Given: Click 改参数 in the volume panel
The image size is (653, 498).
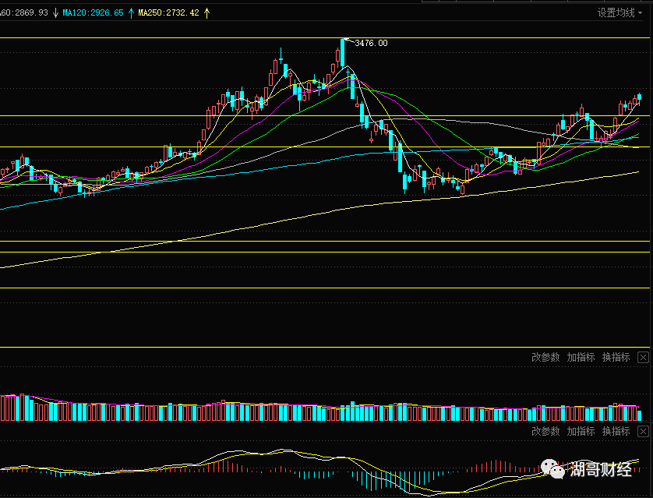Looking at the screenshot, I should tap(545, 357).
